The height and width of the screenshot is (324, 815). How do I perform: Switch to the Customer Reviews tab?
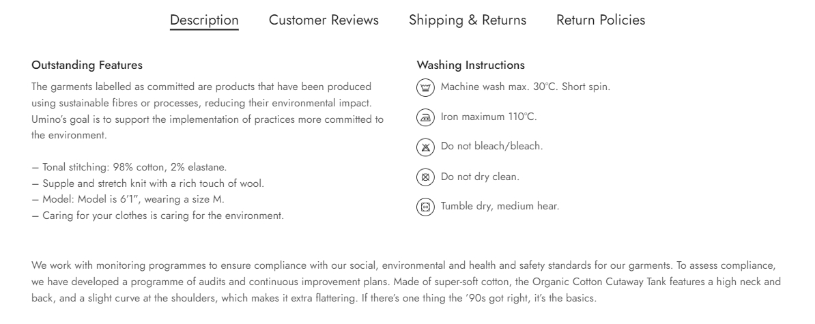[x=324, y=20]
